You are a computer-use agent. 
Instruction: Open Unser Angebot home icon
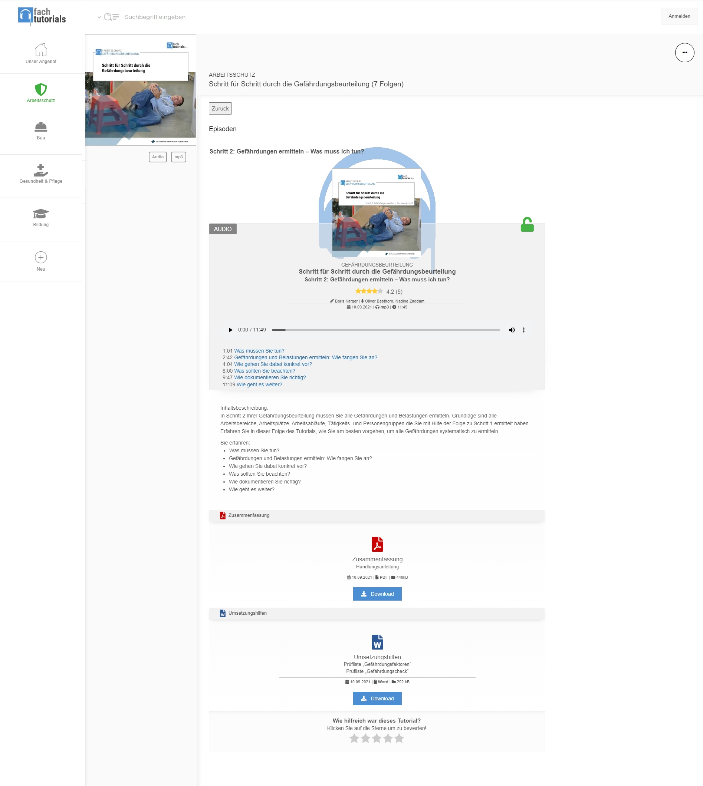click(41, 49)
